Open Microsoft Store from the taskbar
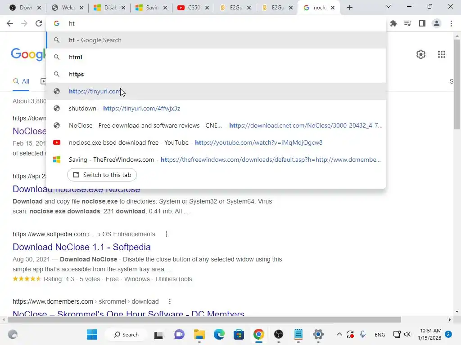461x345 pixels. [239, 334]
